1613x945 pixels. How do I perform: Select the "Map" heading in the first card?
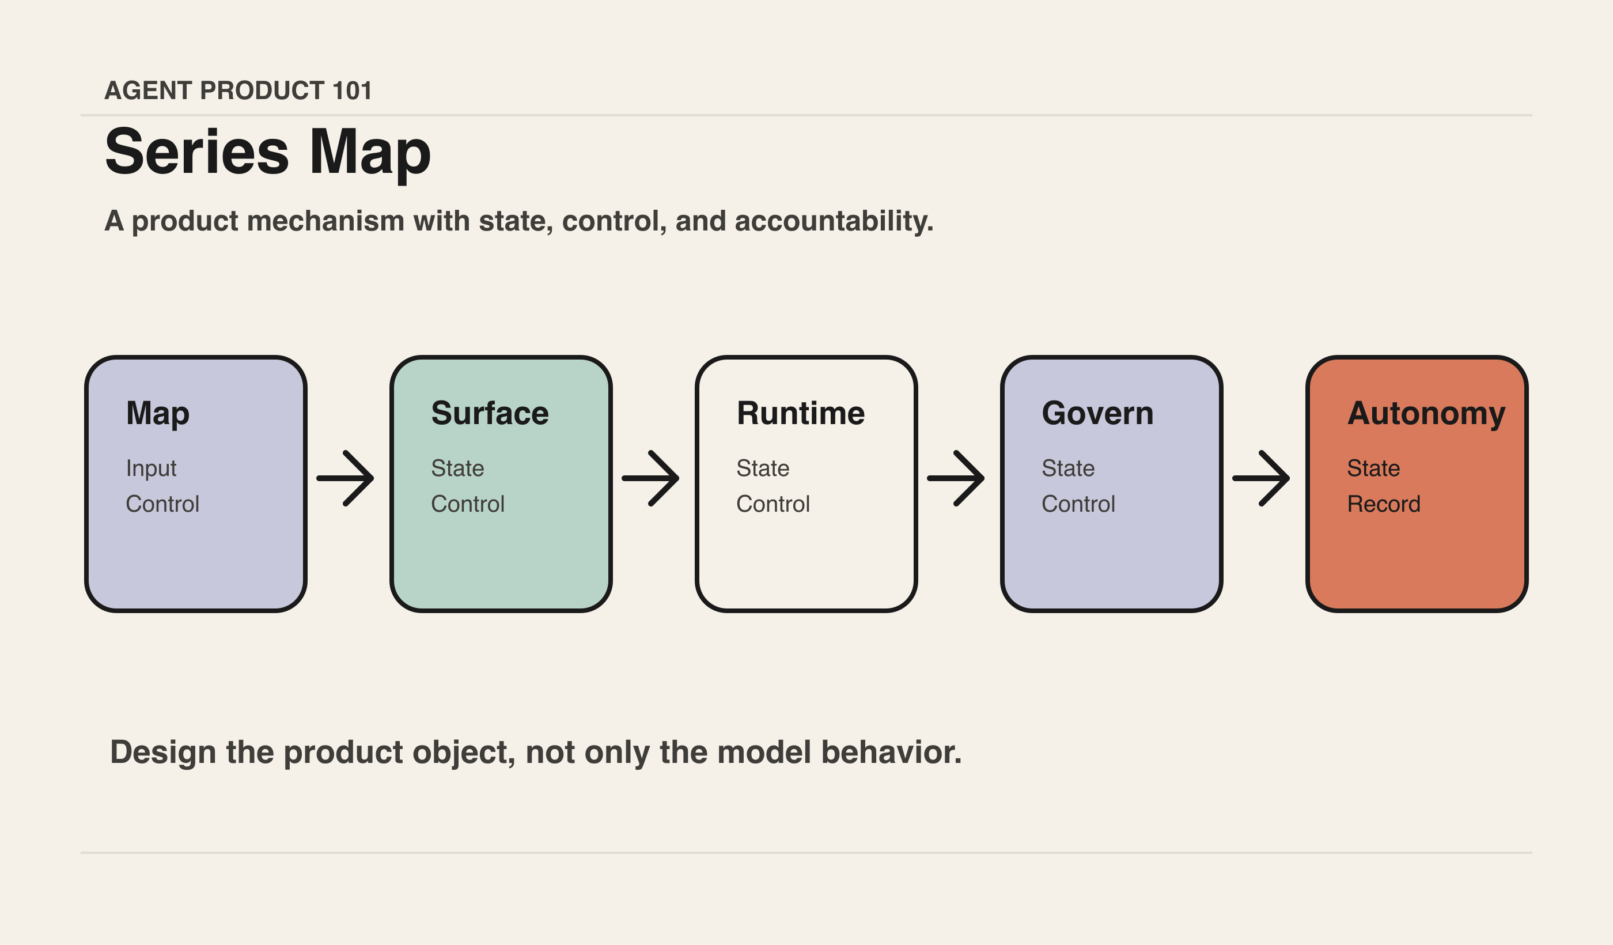click(x=158, y=414)
